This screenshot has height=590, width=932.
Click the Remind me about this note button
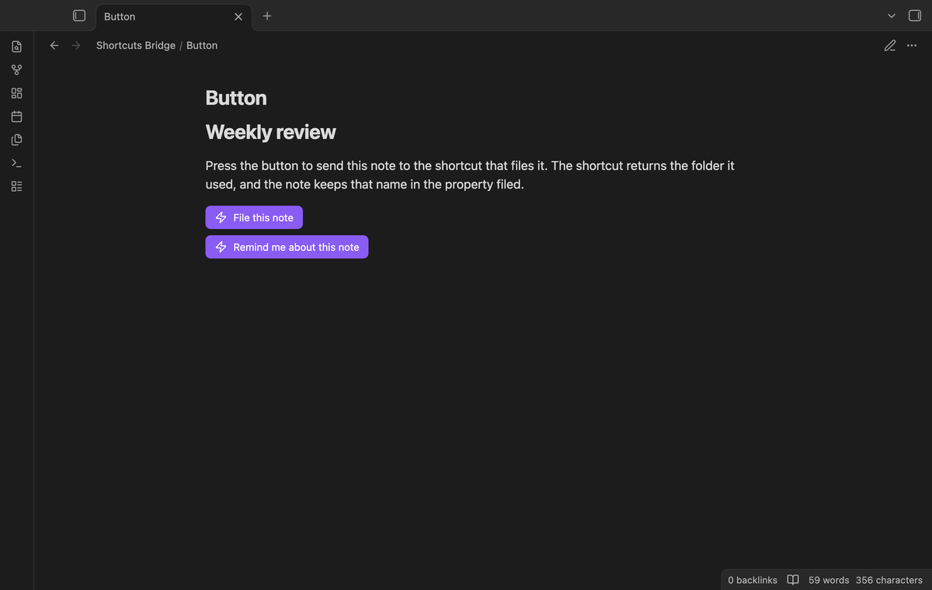[287, 247]
